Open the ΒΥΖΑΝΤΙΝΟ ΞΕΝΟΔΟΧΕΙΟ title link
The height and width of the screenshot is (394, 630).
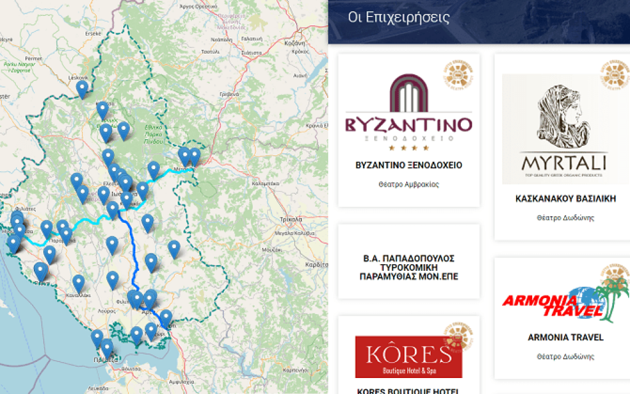click(409, 166)
